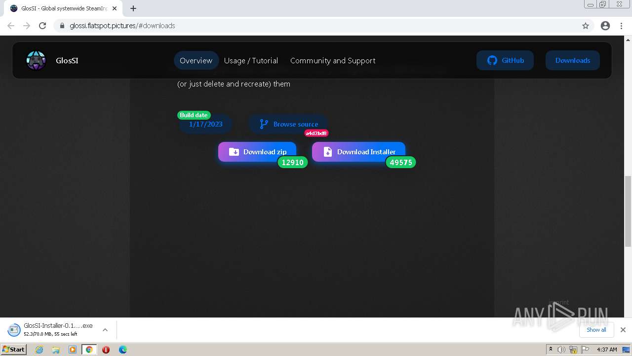
Task: Click the Browse source link
Action: click(289, 124)
